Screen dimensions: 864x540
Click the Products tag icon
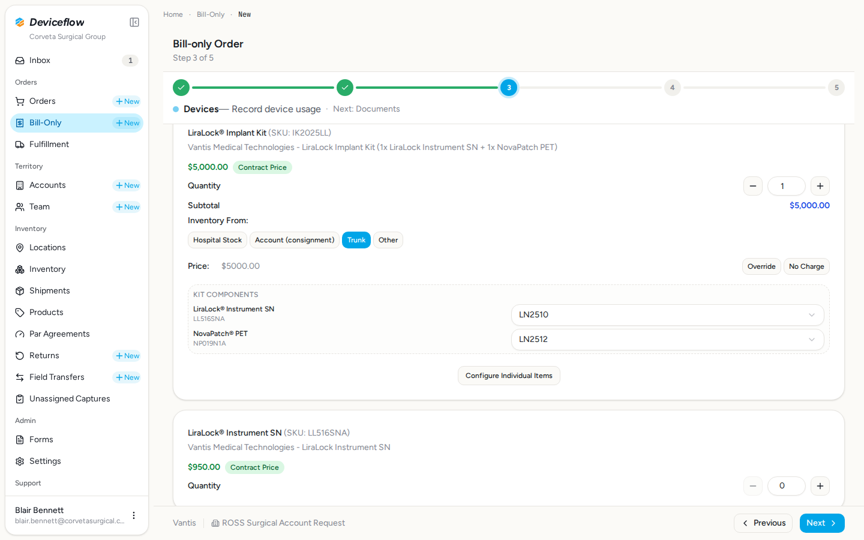[x=20, y=313]
